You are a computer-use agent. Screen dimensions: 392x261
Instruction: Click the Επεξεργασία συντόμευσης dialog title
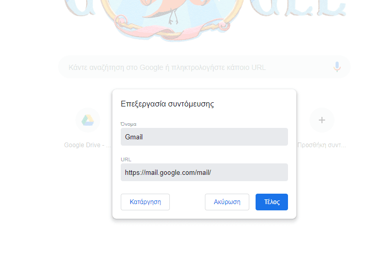pyautogui.click(x=167, y=104)
